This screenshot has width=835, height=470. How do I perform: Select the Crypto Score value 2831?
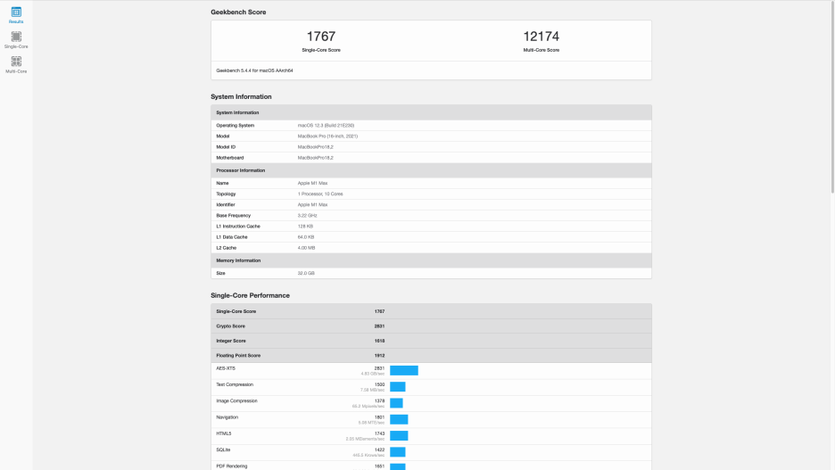[379, 326]
